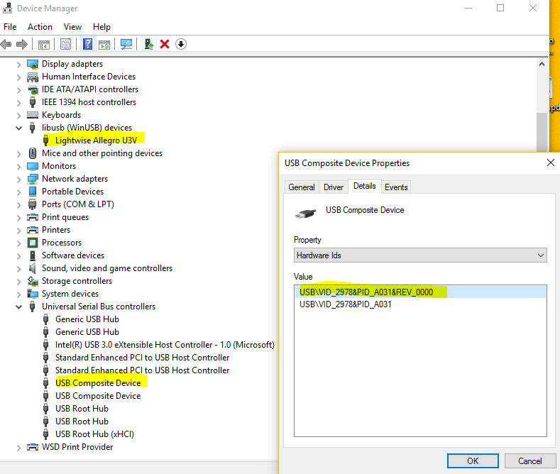
Task: Click the device tree scrollbar thumb
Action: click(x=542, y=132)
